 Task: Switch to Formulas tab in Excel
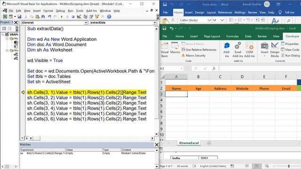pyautogui.click(x=232, y=36)
